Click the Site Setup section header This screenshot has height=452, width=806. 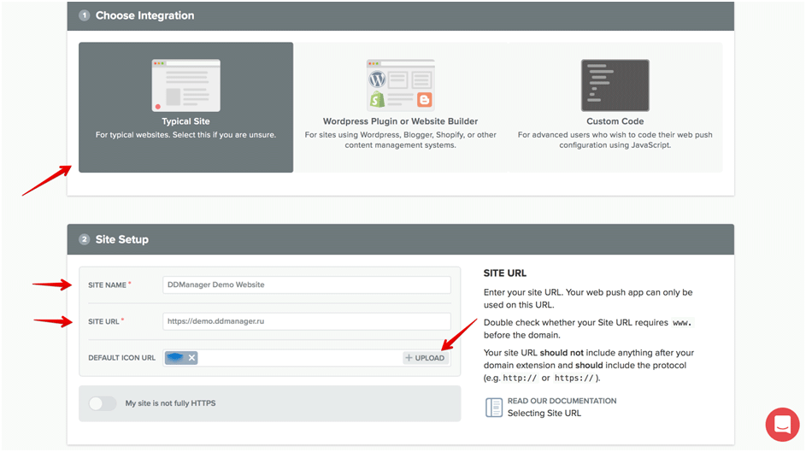click(121, 239)
